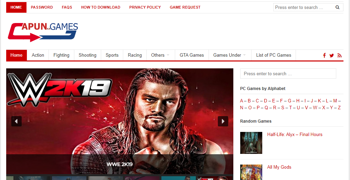Click the Half-Life Alyx game thumbnail
350x180 pixels.
coord(251,143)
